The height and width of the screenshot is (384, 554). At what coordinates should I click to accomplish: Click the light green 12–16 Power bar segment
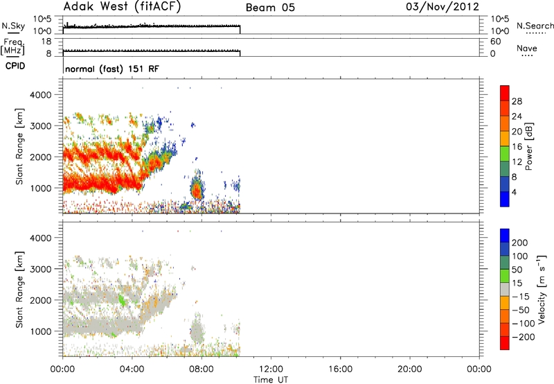[505, 154]
